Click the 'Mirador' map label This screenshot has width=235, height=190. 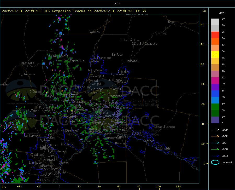pyautogui.click(x=121, y=143)
